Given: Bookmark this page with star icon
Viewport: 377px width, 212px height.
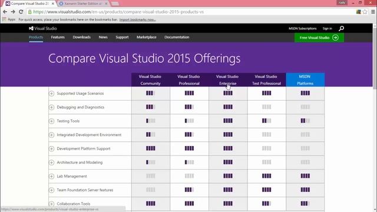Looking at the screenshot, I should click(365, 12).
